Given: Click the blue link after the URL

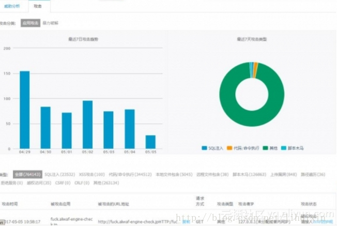Looking at the screenshot, I should coord(186,222).
